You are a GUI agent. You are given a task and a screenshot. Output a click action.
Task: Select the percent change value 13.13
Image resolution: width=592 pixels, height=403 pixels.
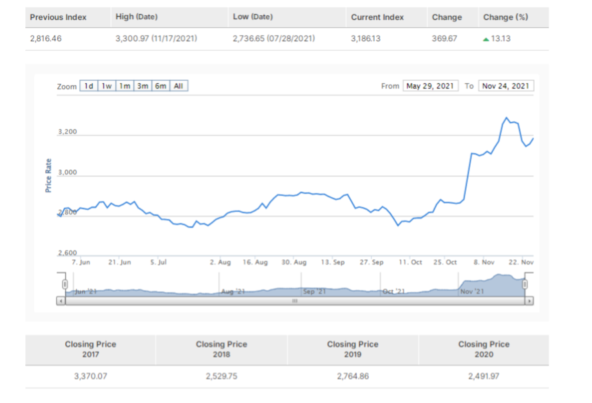501,39
